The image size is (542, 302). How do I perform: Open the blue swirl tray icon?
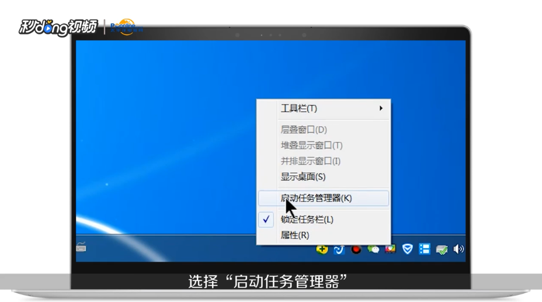point(339,249)
